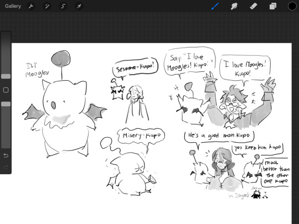Select the Eraser tool
Screen dimensions: 299x224
pyautogui.click(x=254, y=6)
